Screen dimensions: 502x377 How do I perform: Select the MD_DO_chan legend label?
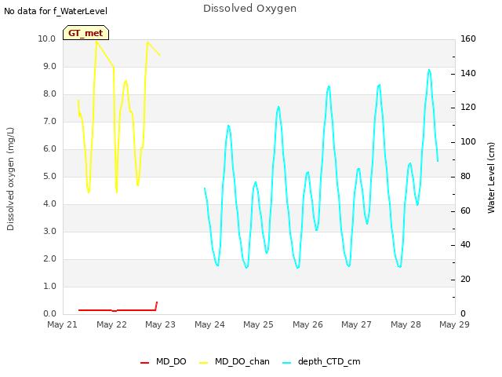(x=242, y=361)
